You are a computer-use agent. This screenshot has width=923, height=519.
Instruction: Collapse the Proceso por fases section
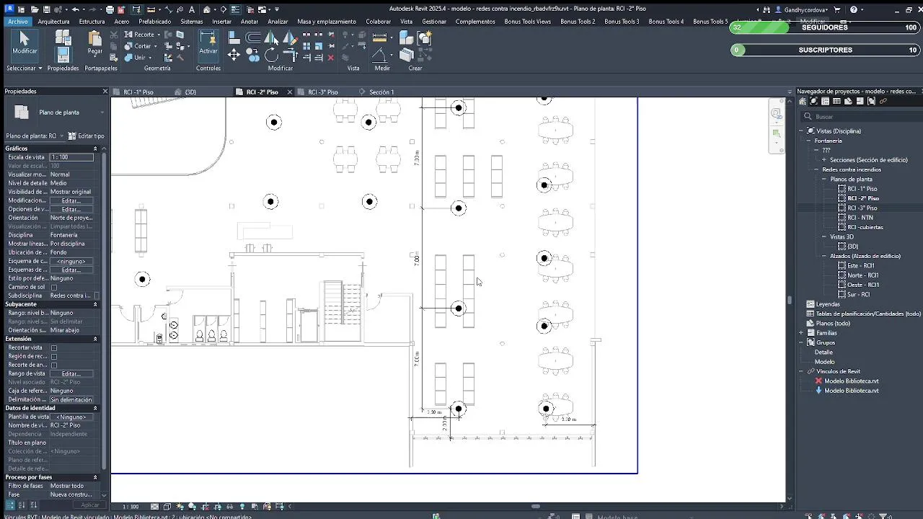pos(95,477)
